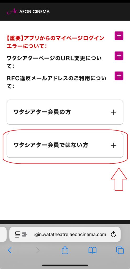Tap the AEON CINEMA logo
130x269 pixels.
pos(28,12)
